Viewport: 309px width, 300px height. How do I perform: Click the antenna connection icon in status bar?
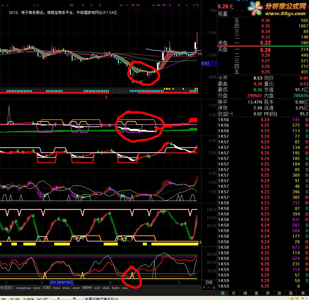(x=297, y=298)
